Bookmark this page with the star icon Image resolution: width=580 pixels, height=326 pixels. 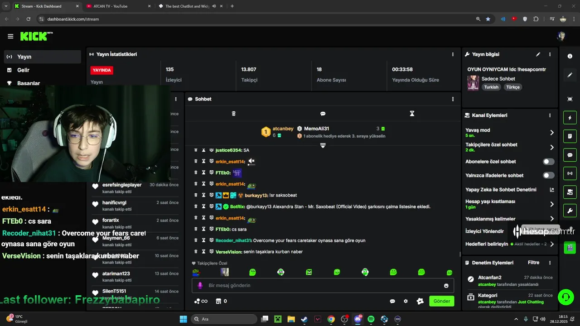pos(488,19)
